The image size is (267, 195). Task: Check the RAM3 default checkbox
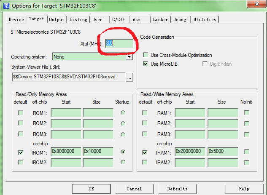145,134
